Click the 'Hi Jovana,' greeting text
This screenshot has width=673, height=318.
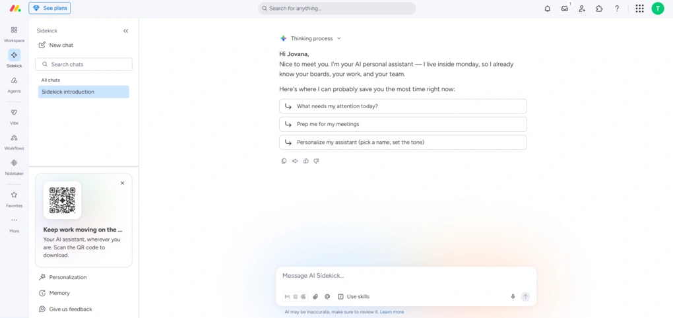coord(294,54)
